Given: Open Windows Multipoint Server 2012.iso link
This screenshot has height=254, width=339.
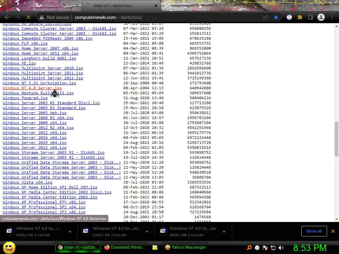Looking at the screenshot, I should coord(43,78).
